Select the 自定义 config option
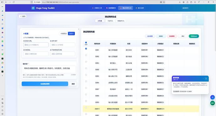Viewport: 216px width, 116px height. [71, 33]
